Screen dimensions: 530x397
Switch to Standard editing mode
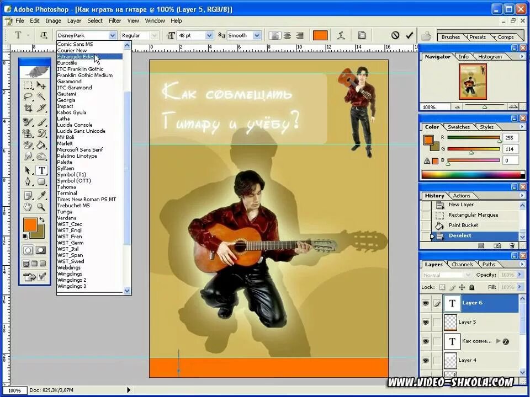[28, 250]
